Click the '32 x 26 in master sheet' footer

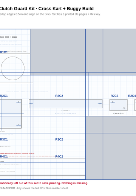34,188
